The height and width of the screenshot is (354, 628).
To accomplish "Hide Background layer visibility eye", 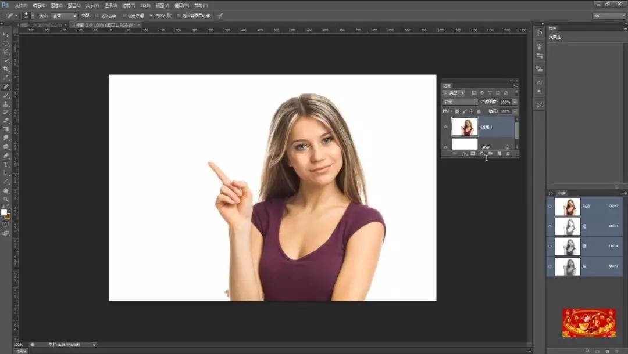I will tap(446, 147).
